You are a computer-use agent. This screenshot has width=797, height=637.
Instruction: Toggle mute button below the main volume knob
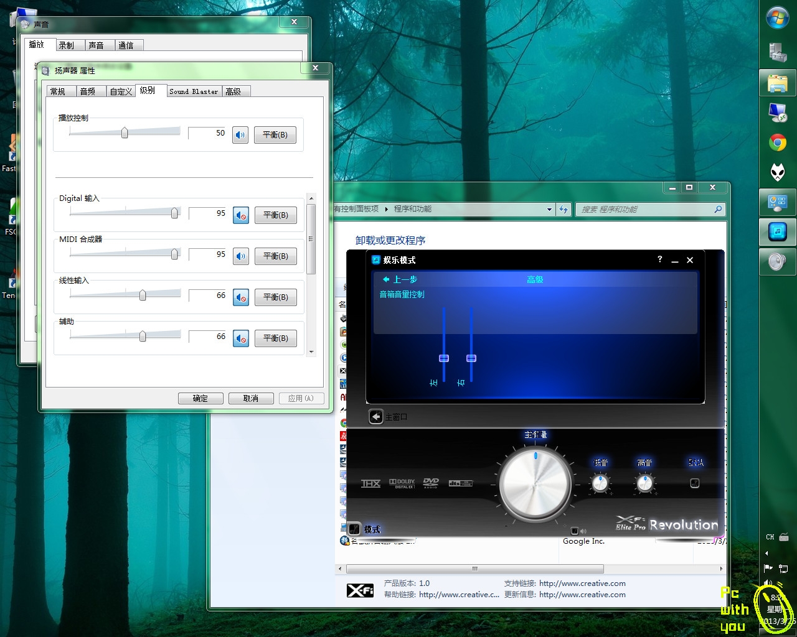tap(575, 531)
